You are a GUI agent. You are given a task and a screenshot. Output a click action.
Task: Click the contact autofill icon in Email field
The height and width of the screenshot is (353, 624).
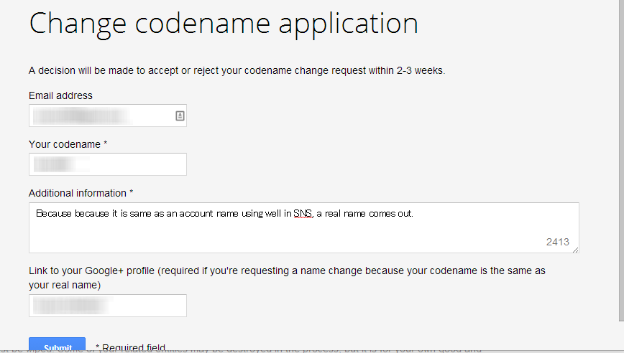pos(180,116)
